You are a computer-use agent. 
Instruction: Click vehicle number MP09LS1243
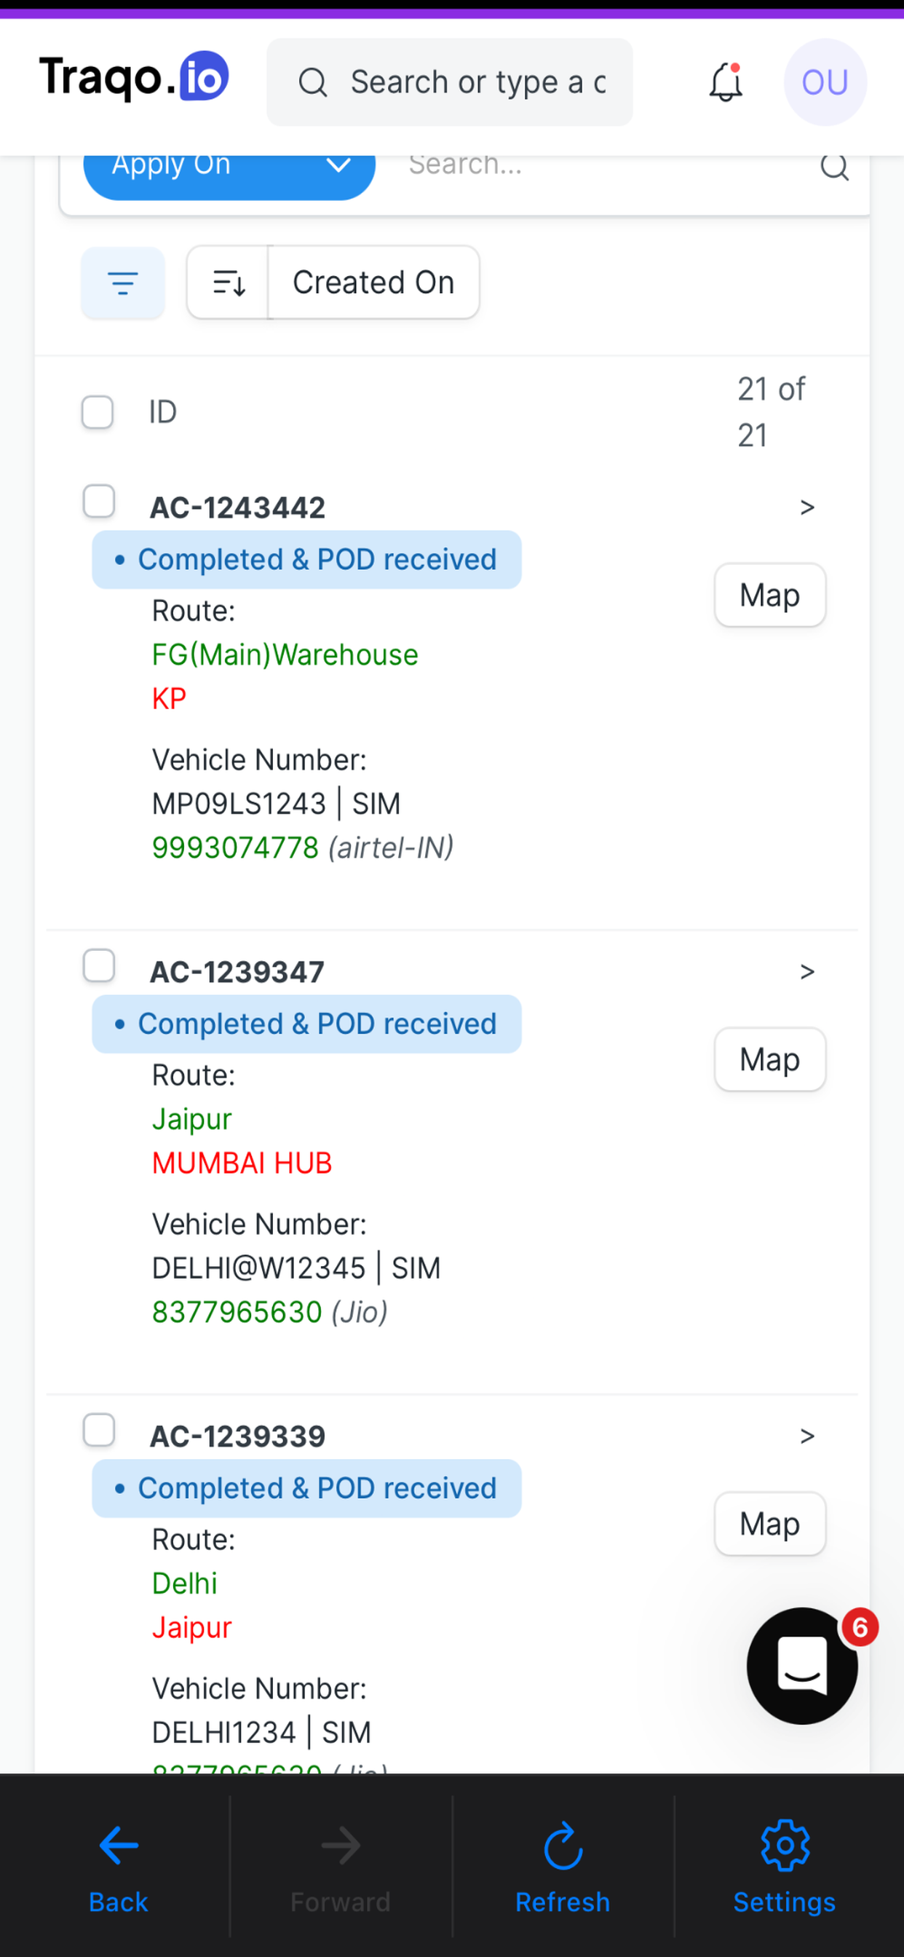(239, 803)
